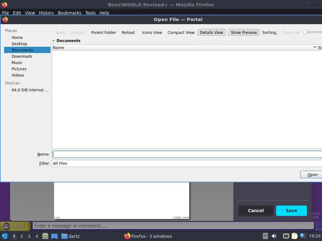Open the file manager icon in taskbar
The height and width of the screenshot is (241, 322).
[x=45, y=236]
